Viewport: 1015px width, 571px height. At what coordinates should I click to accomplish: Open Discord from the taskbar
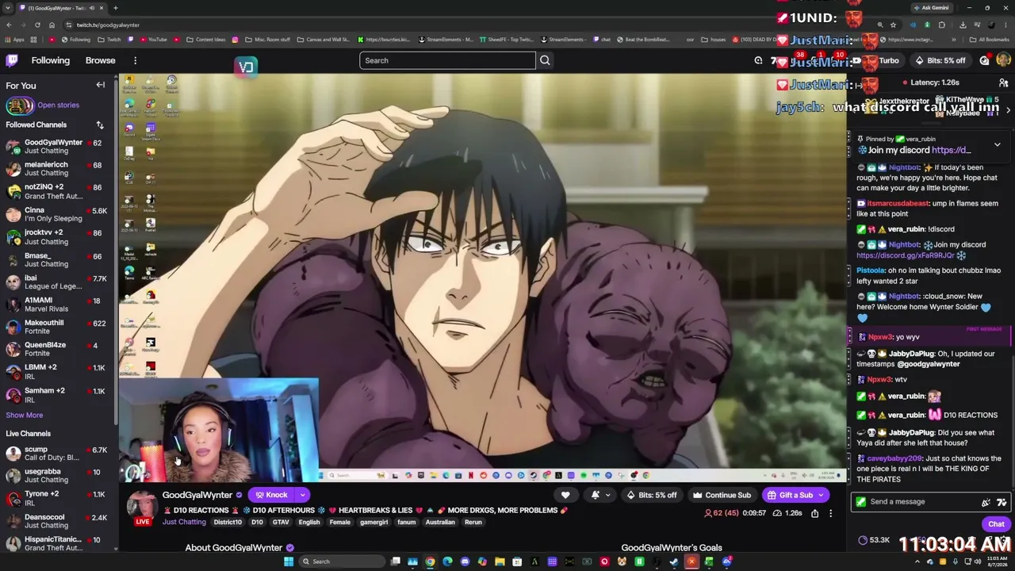(465, 561)
